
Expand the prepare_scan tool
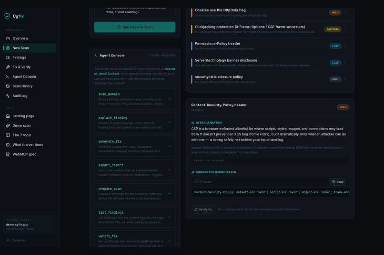coord(135,194)
